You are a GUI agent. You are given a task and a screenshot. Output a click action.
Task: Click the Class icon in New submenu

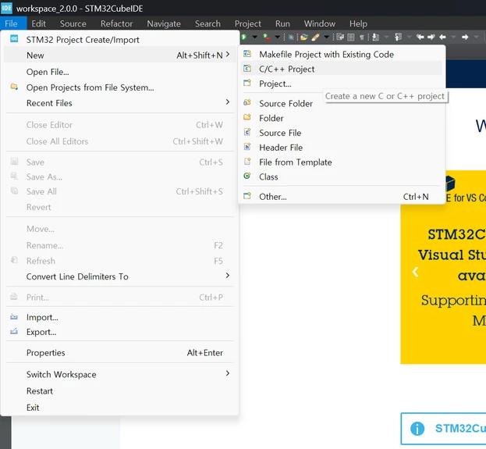coord(247,176)
